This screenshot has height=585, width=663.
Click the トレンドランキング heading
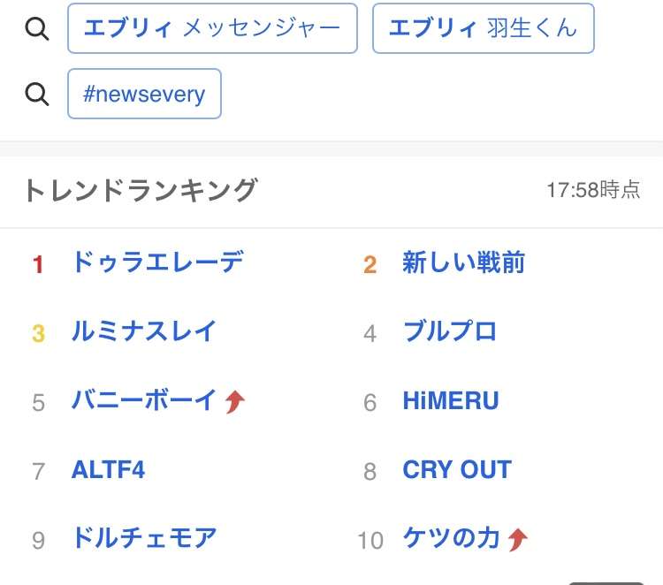(x=141, y=190)
